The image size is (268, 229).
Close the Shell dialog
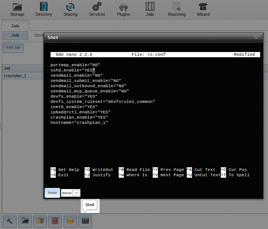click(256, 37)
